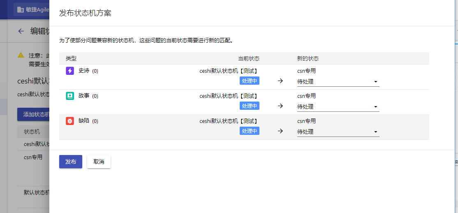Click ceshi默认状态机【测试】 text in 缺陷 row
Image resolution: width=458 pixels, height=213 pixels.
tap(229, 121)
